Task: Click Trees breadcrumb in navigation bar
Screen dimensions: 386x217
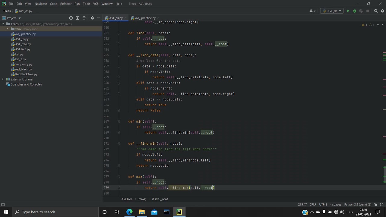Action: pos(7,11)
